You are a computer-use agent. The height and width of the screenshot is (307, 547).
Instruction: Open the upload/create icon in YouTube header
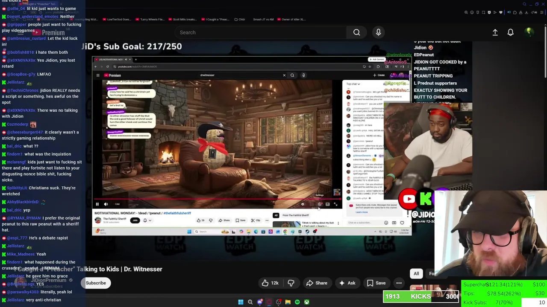pos(495,32)
